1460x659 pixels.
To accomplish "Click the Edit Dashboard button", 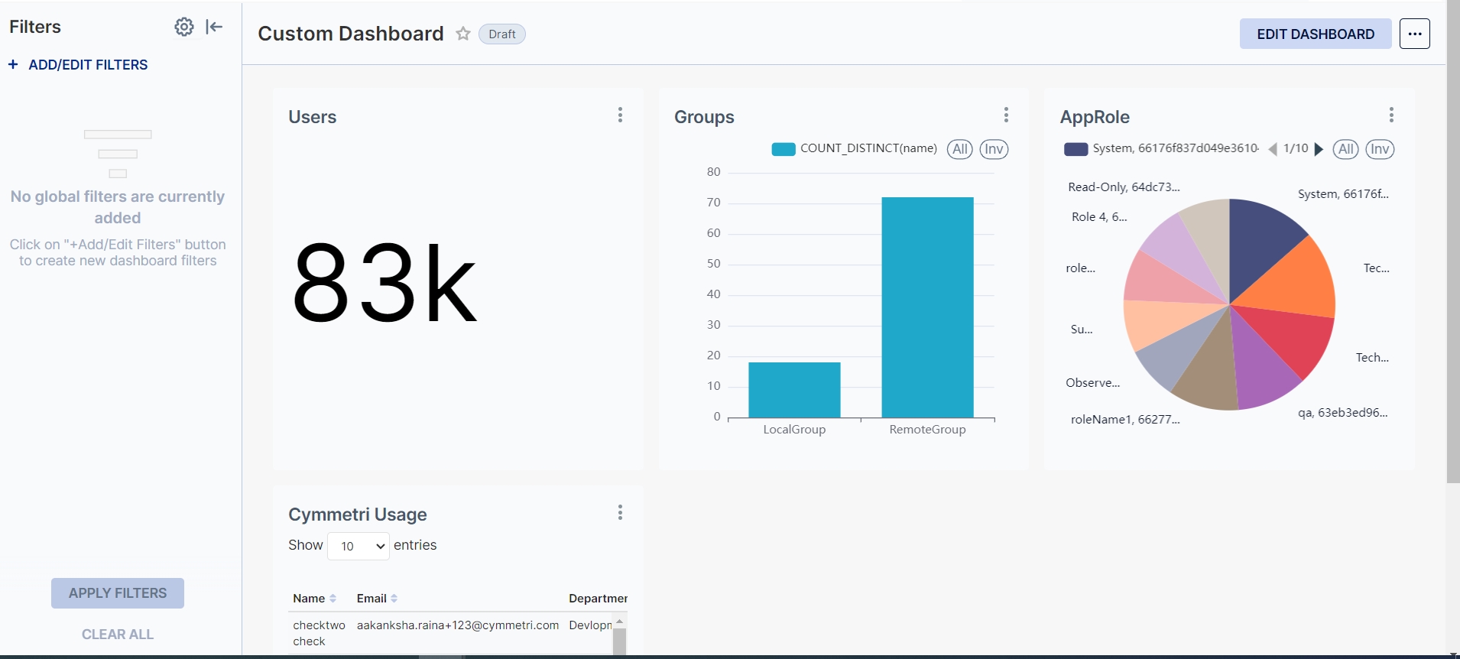I will (x=1315, y=34).
